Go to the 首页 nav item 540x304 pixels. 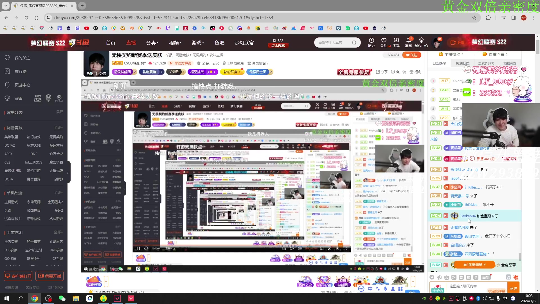(x=111, y=43)
